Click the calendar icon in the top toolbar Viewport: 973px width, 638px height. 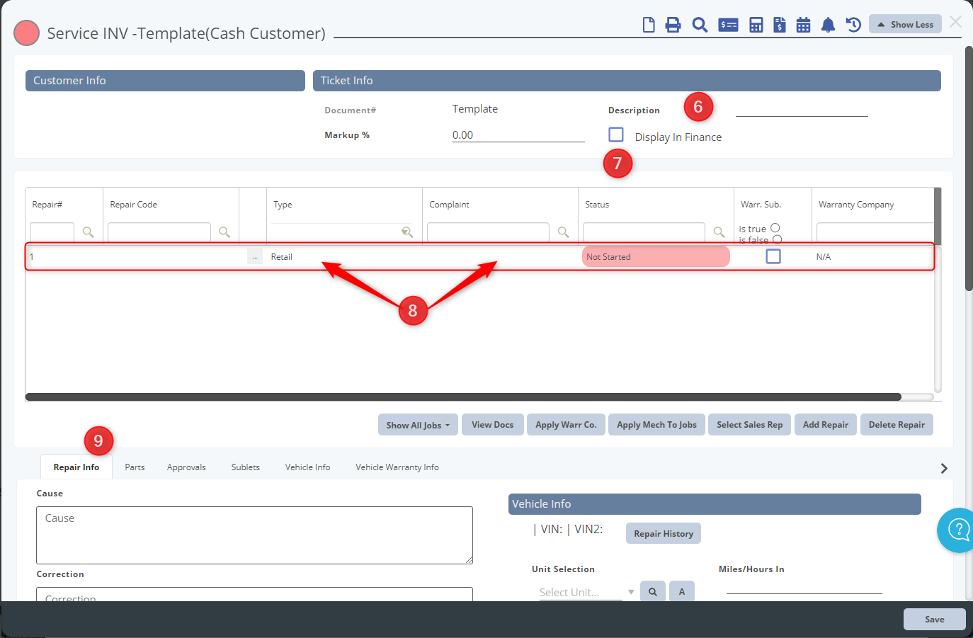coord(803,25)
